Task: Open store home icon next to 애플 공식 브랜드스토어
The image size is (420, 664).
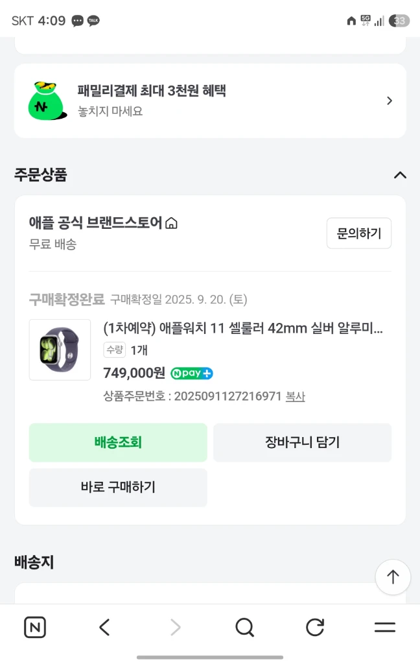Action: click(x=171, y=223)
